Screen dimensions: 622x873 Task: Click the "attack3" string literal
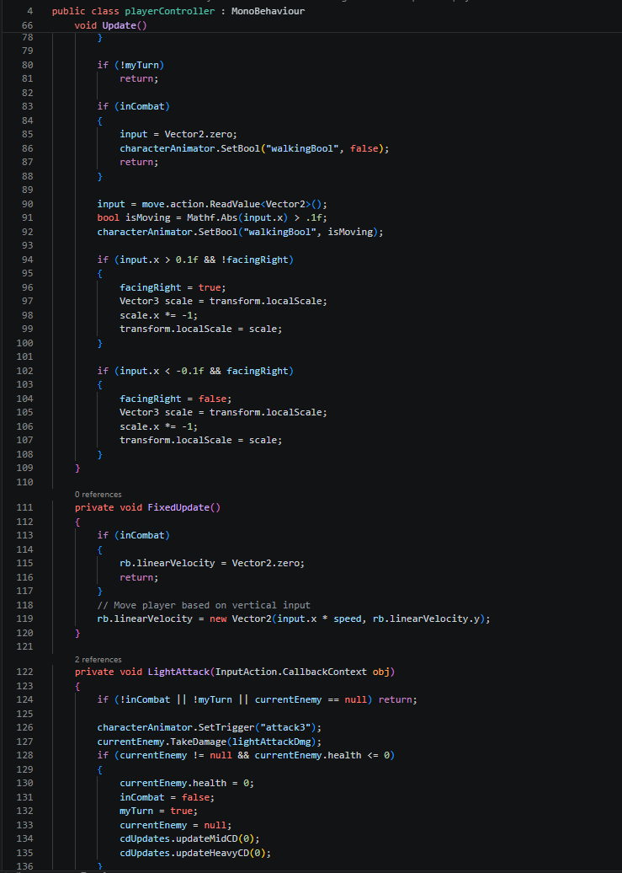(x=284, y=728)
